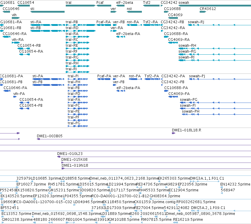Select sowah-RJ transcript

[x=219, y=25]
